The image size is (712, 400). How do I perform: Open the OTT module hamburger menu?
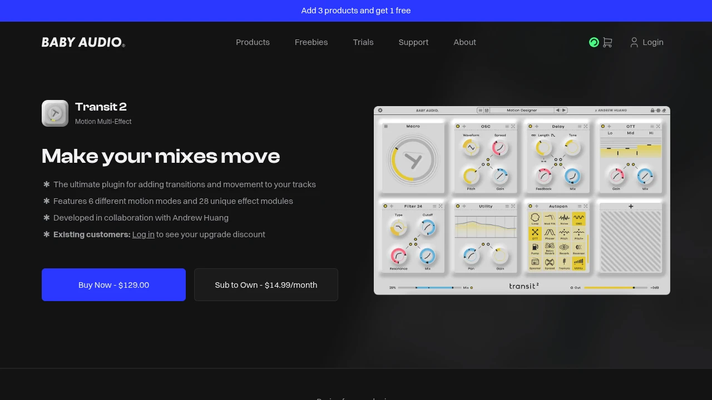(x=652, y=126)
